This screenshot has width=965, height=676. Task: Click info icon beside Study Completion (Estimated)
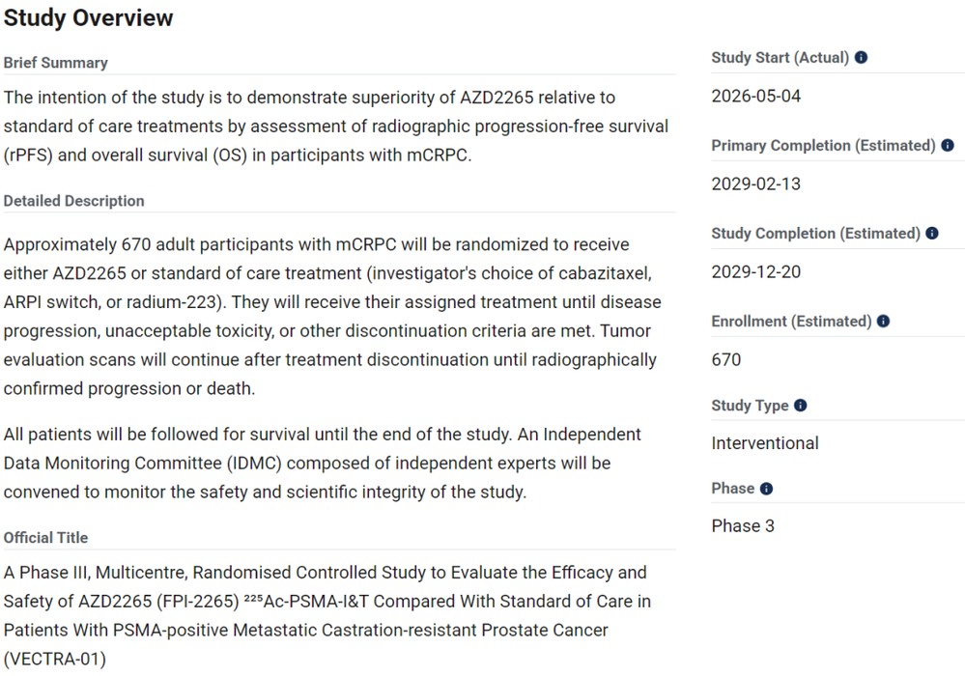pyautogui.click(x=932, y=233)
